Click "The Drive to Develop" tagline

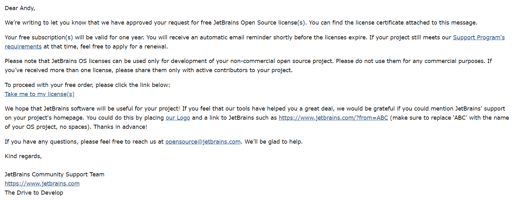pos(34,193)
